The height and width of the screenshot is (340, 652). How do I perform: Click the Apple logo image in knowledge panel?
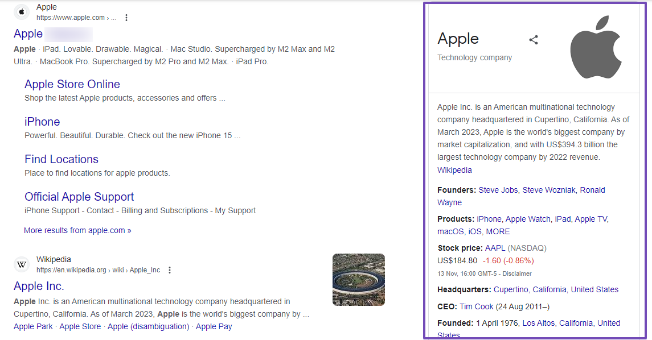point(596,47)
